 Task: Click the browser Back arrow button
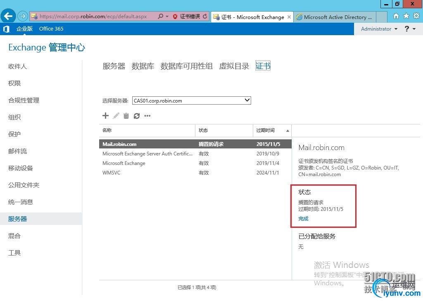click(8, 16)
